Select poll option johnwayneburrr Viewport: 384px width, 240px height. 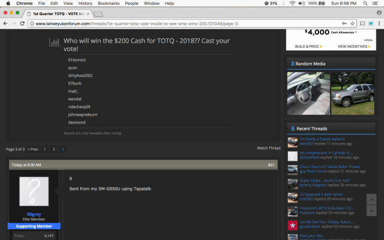click(x=83, y=115)
